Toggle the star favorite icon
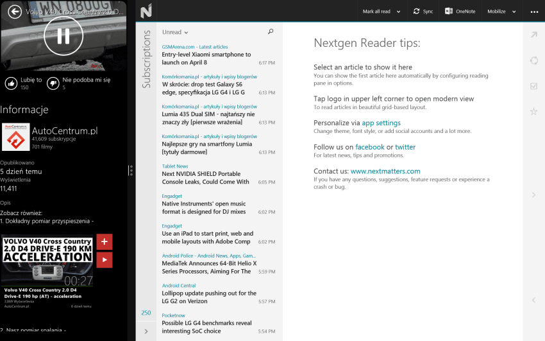This screenshot has height=341, width=545. [533, 111]
